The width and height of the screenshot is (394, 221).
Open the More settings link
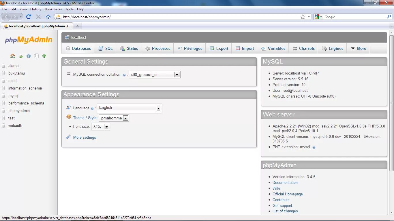point(85,138)
